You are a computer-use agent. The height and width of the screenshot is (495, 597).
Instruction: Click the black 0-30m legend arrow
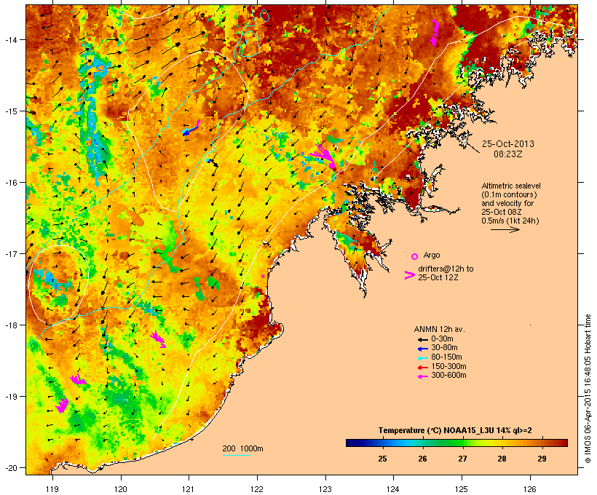pyautogui.click(x=422, y=339)
